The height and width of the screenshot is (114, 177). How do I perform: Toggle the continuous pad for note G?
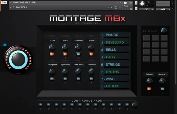click(x=96, y=104)
